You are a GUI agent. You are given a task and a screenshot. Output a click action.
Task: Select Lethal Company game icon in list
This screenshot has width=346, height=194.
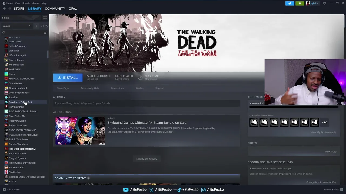(x=6, y=46)
